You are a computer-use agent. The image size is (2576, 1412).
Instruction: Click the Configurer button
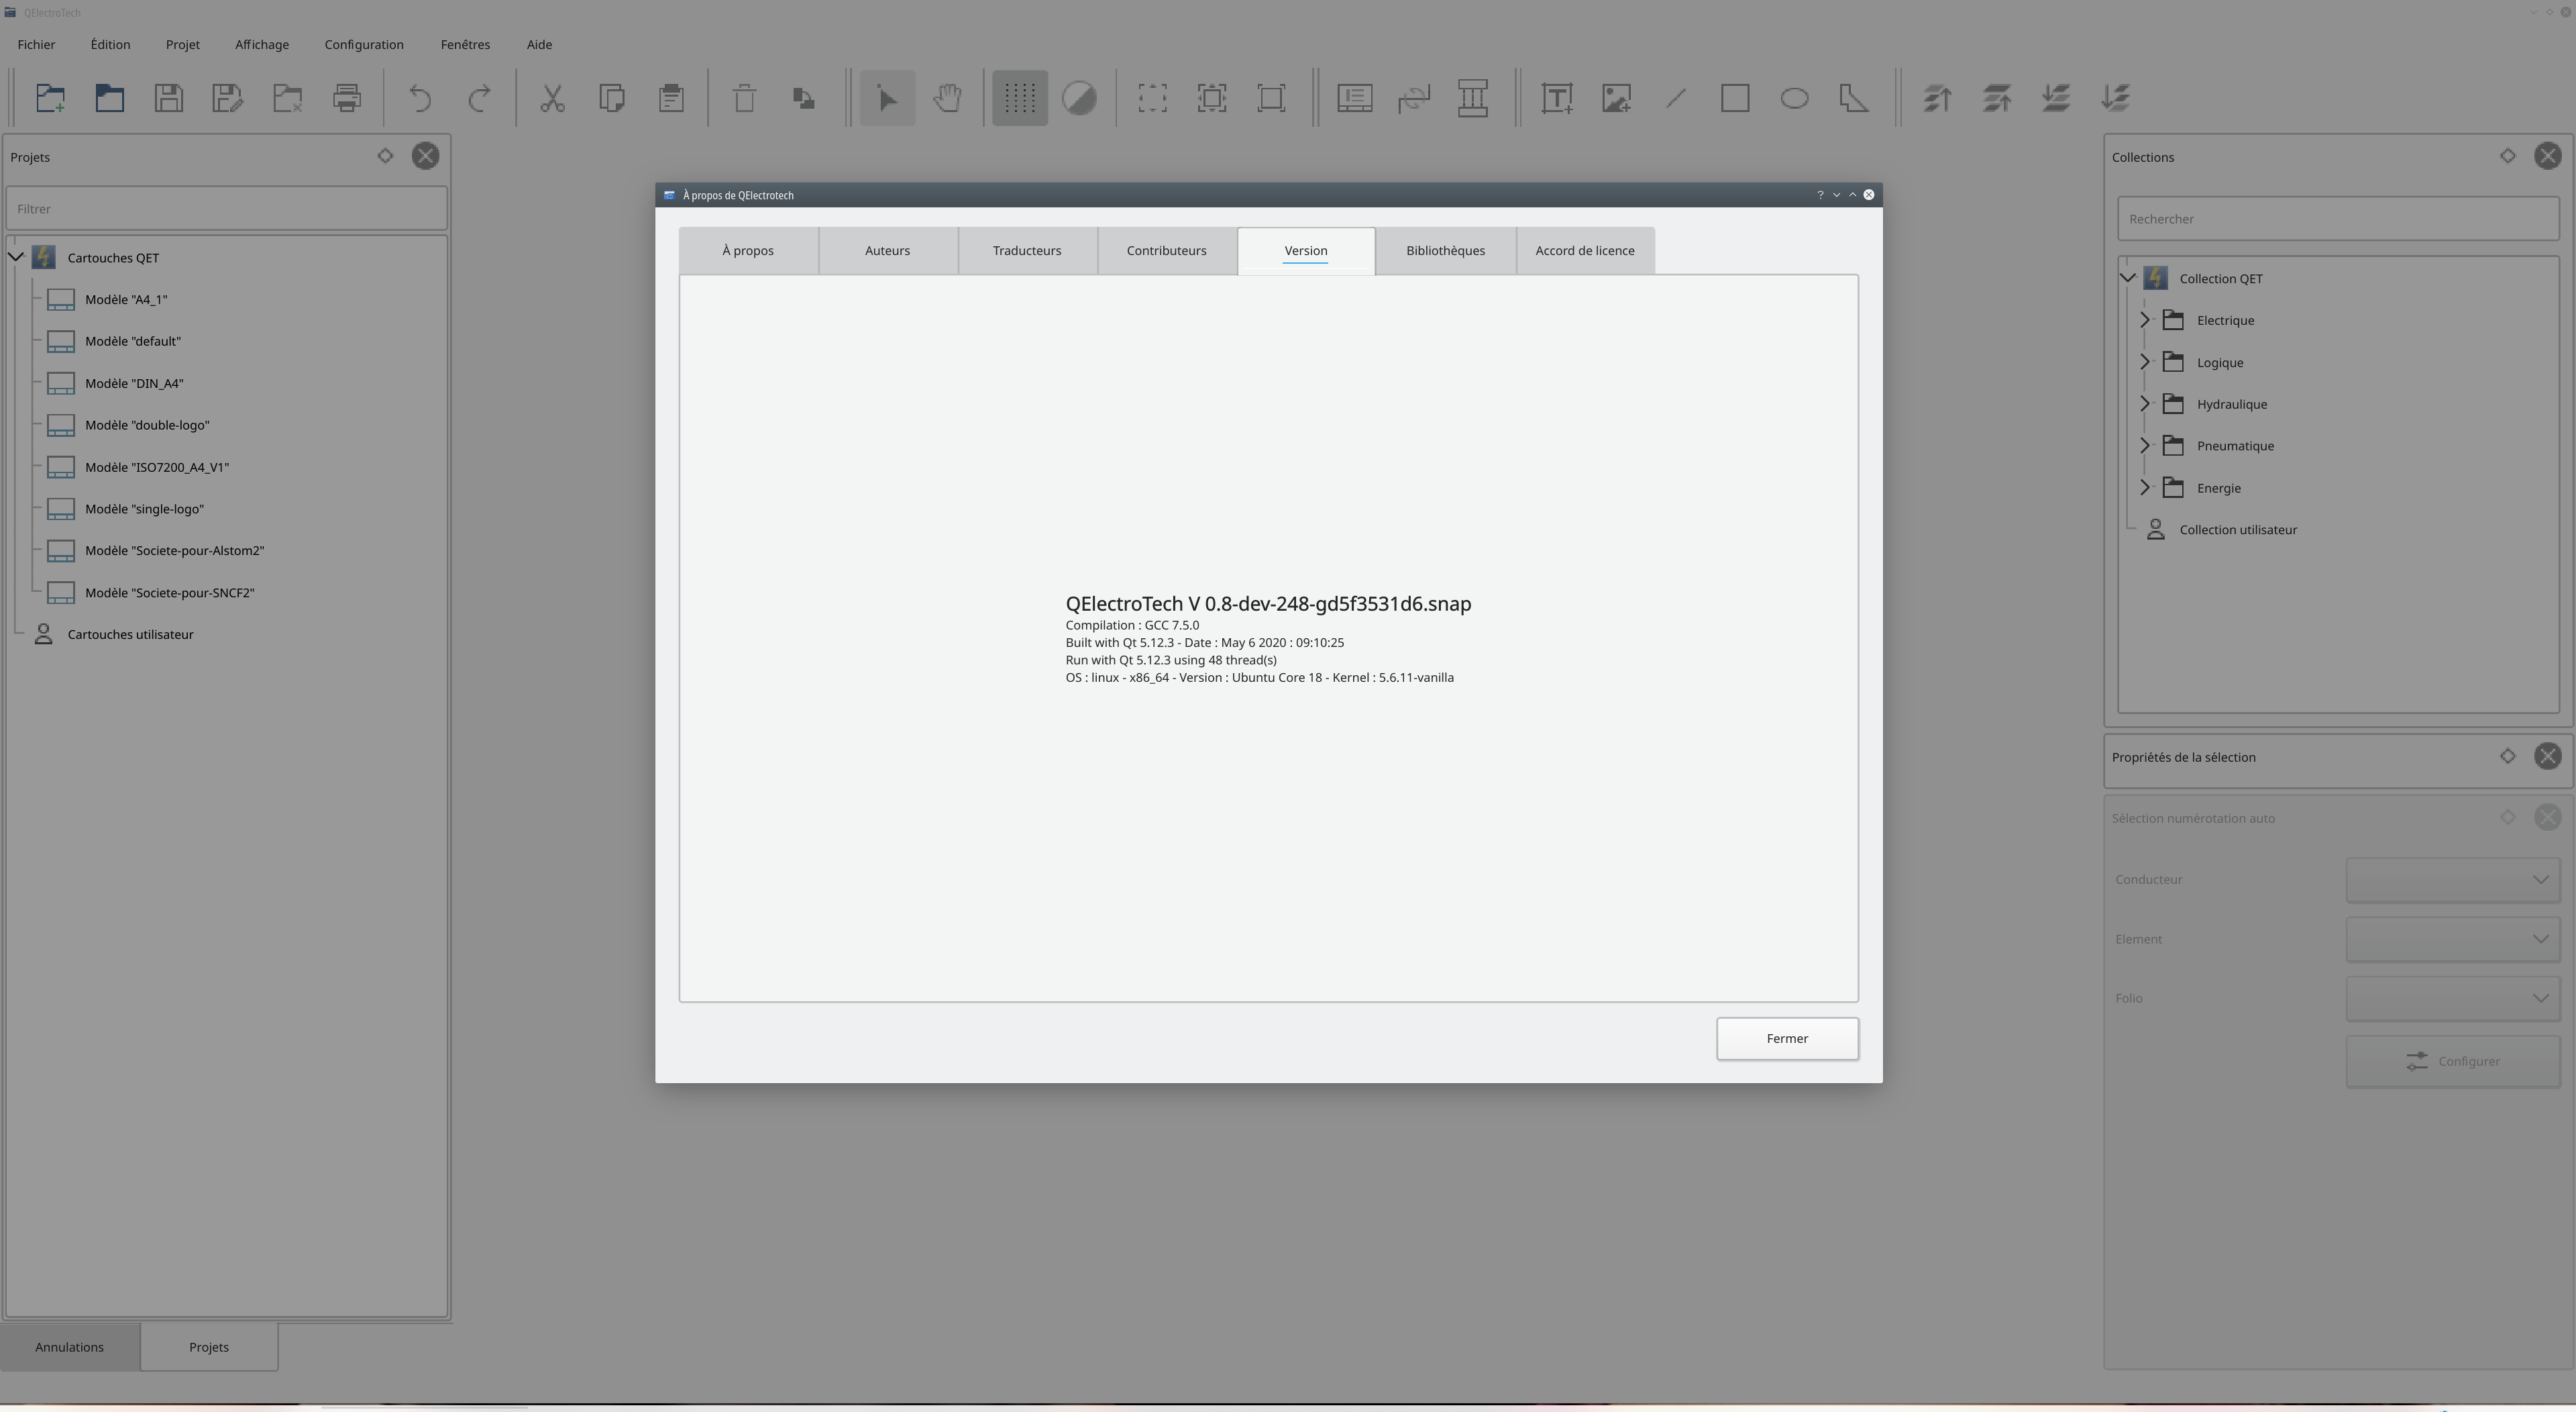2453,1062
